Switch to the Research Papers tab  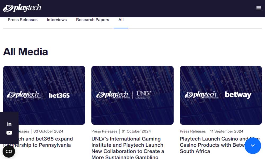pos(92,20)
